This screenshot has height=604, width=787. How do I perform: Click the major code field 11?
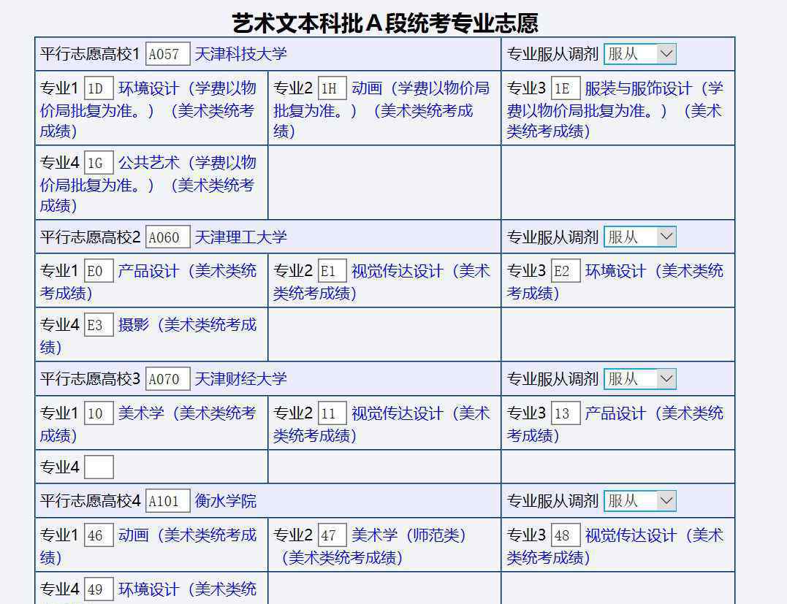332,413
